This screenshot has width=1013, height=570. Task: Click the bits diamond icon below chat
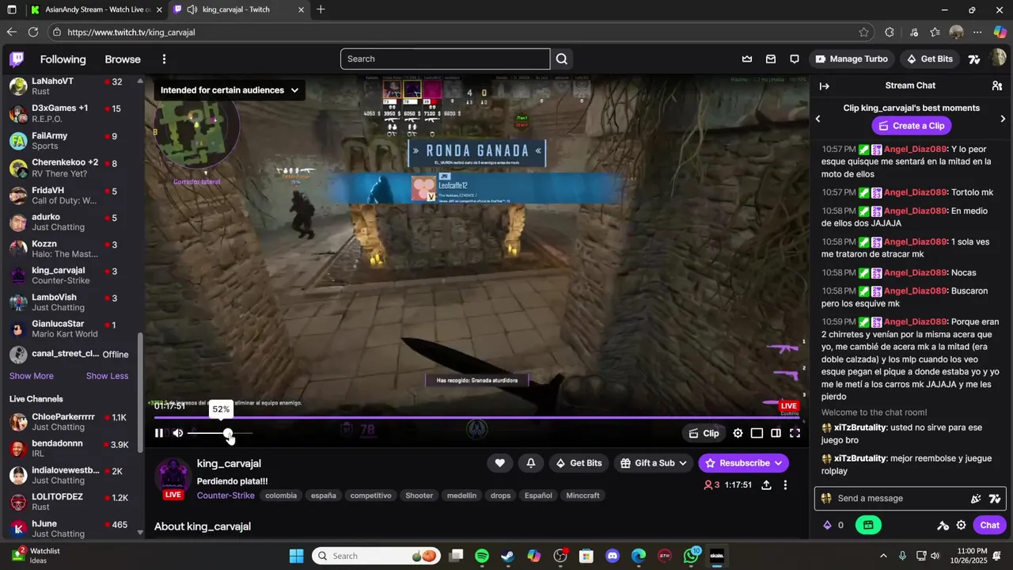tap(828, 525)
